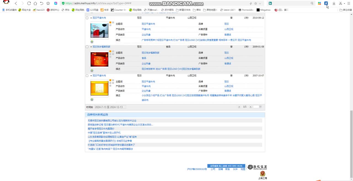Tick checkbox for 2010-09-12 冠云平遥牛肉 row

click(87, 18)
